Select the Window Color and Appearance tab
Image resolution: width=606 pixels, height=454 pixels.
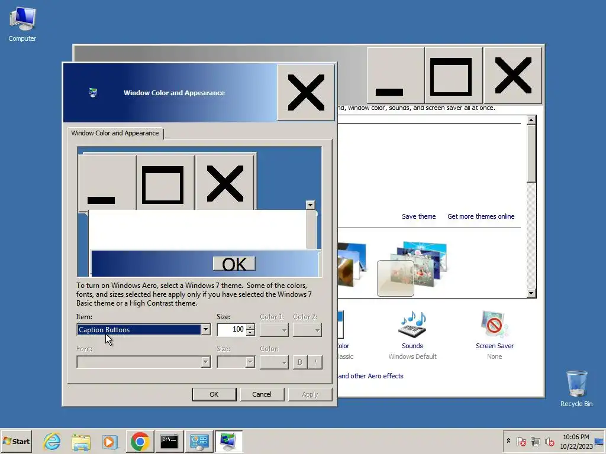(115, 133)
